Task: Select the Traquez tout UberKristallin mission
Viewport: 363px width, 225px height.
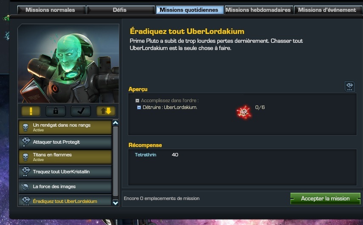Action: click(65, 172)
